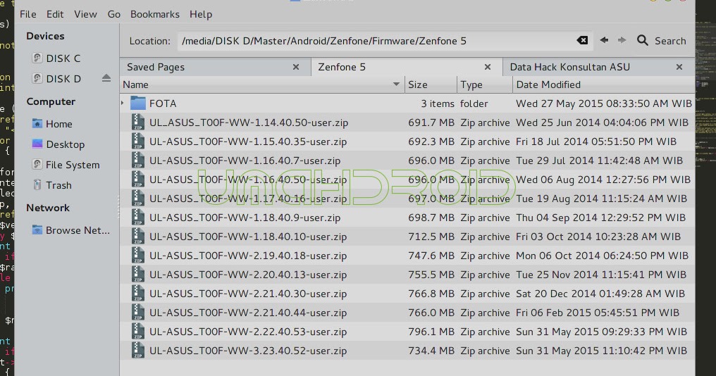Close the Data Hack Konsultan ASU tab

click(x=679, y=67)
